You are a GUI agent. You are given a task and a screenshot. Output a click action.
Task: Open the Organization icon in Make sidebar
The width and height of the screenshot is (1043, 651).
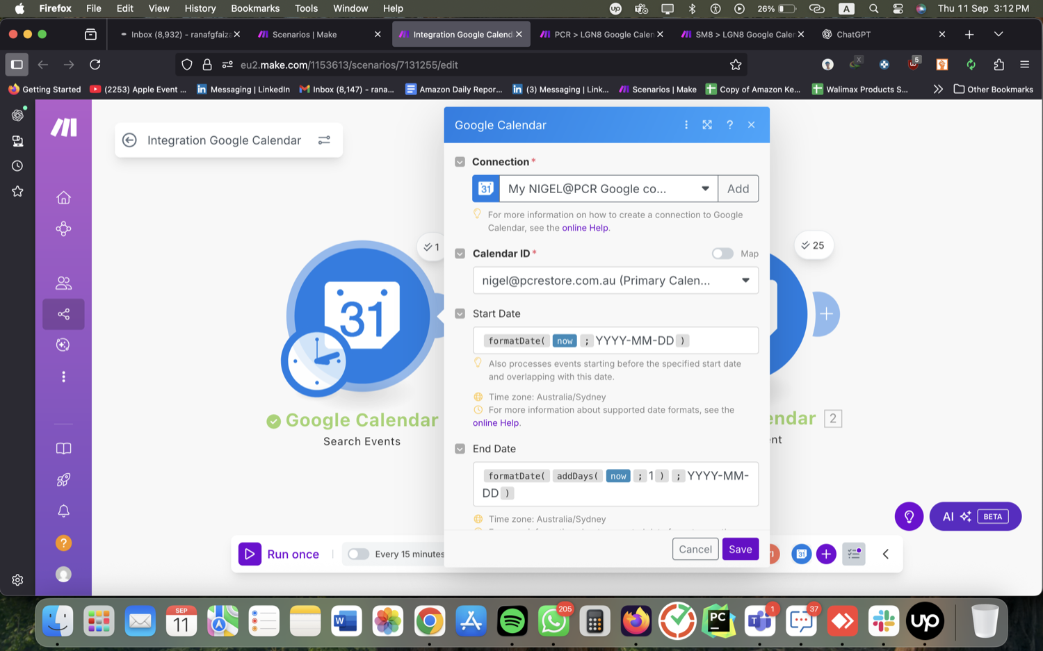coord(63,229)
